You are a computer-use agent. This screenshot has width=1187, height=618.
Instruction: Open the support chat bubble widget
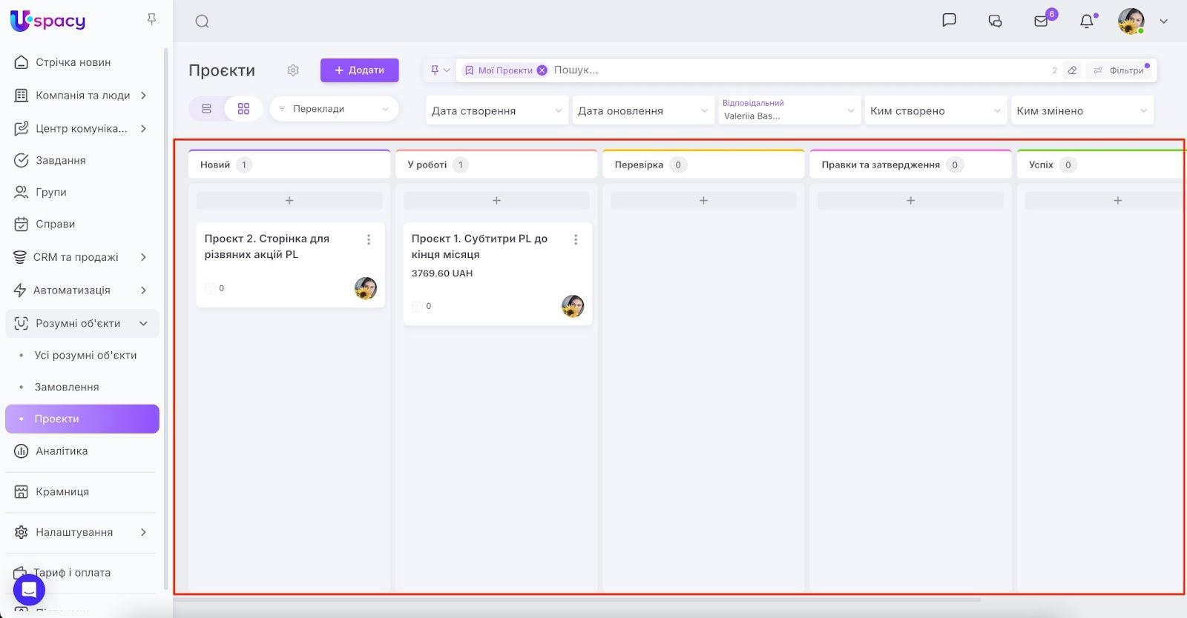point(29,590)
